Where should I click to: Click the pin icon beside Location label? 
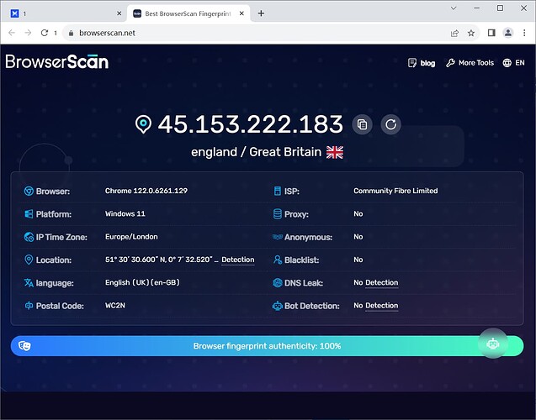(29, 260)
